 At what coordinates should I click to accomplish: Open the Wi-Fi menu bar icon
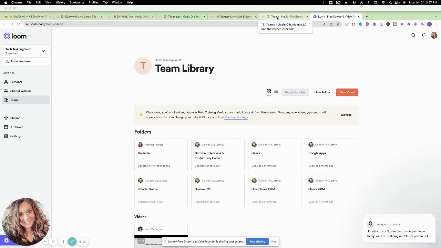point(383,2)
